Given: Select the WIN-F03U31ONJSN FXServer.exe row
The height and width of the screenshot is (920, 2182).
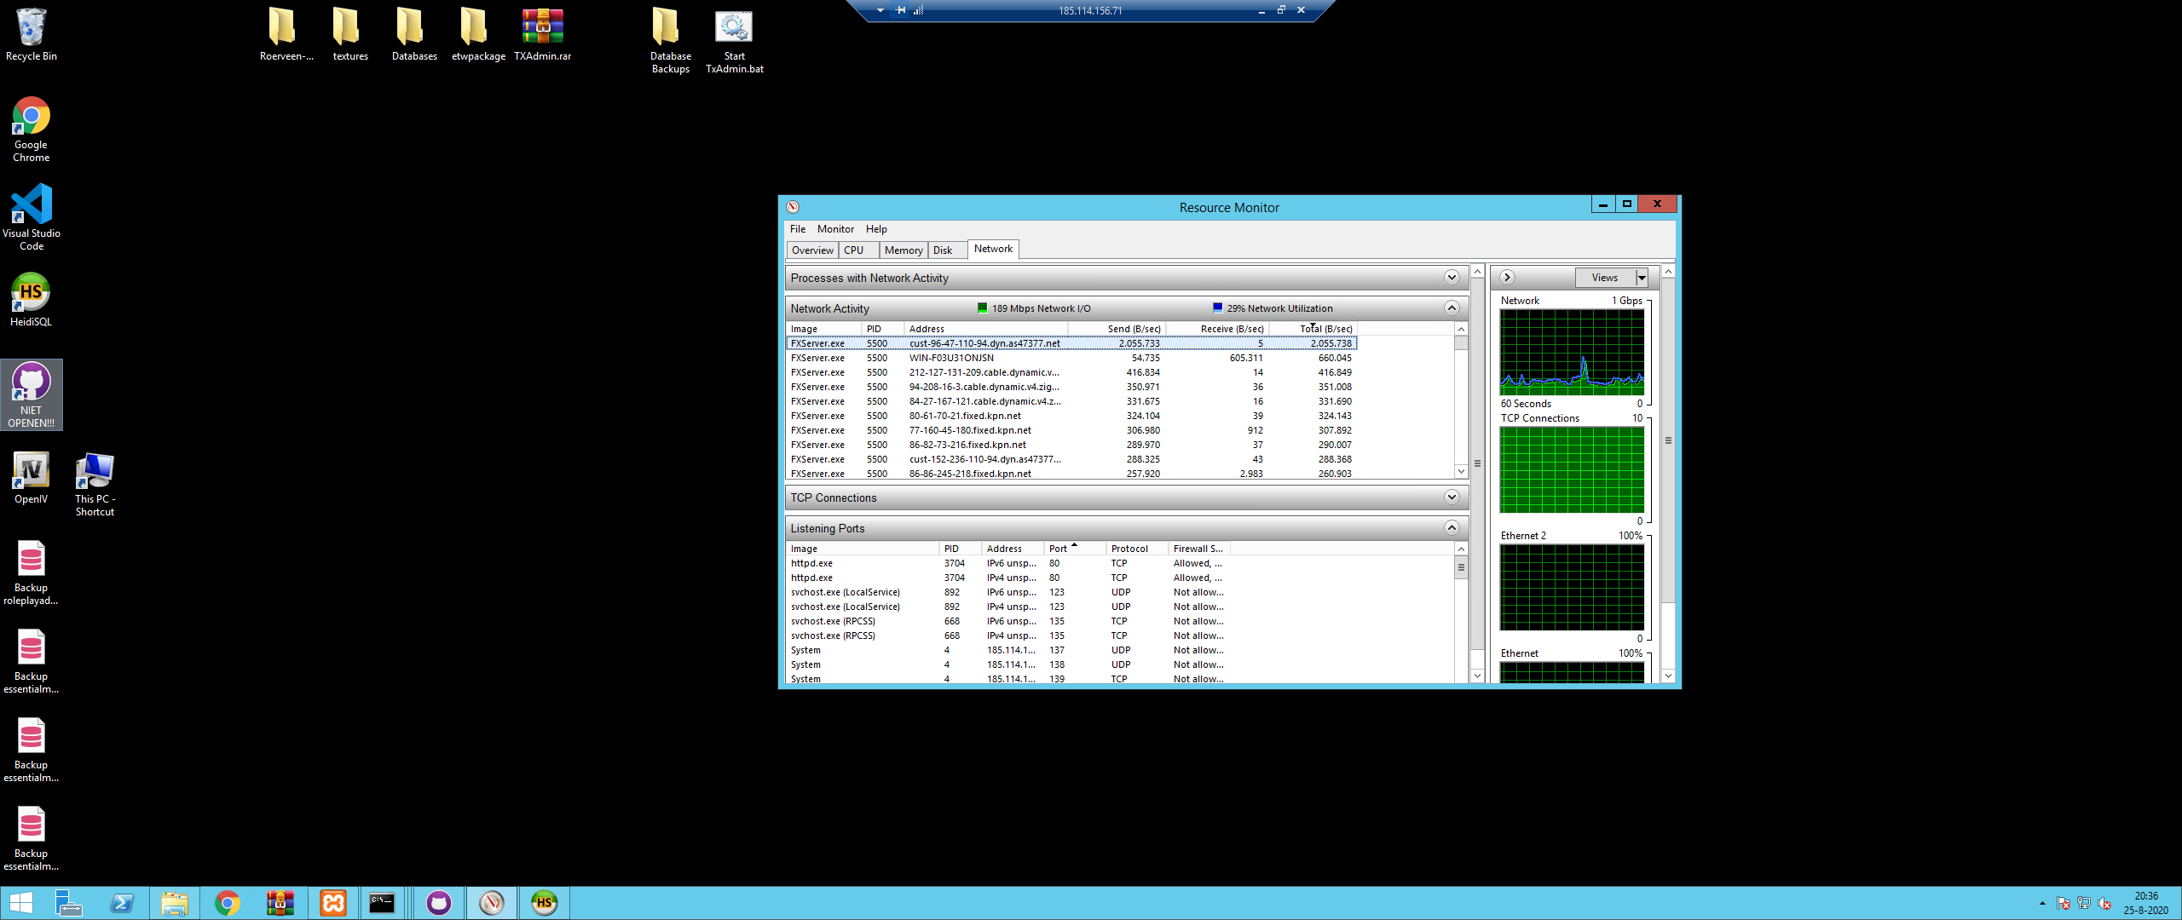Looking at the screenshot, I should point(950,358).
